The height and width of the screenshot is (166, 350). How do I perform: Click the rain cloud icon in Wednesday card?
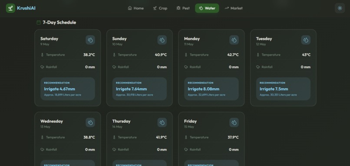[42, 149]
